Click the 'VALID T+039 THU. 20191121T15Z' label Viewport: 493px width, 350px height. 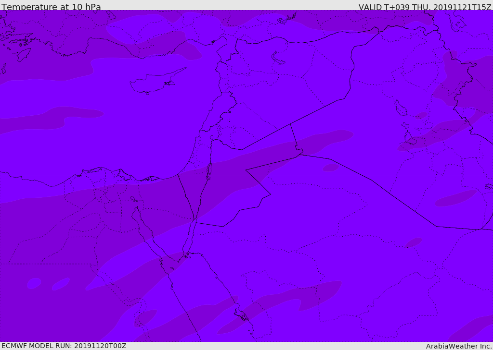(x=425, y=7)
